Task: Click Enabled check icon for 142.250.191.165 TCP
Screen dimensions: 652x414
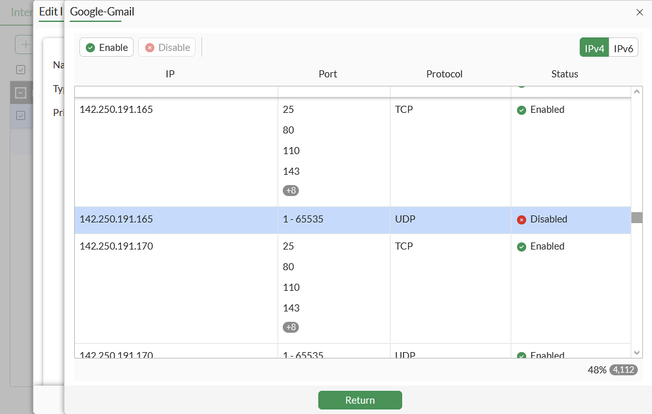Action: click(x=522, y=110)
